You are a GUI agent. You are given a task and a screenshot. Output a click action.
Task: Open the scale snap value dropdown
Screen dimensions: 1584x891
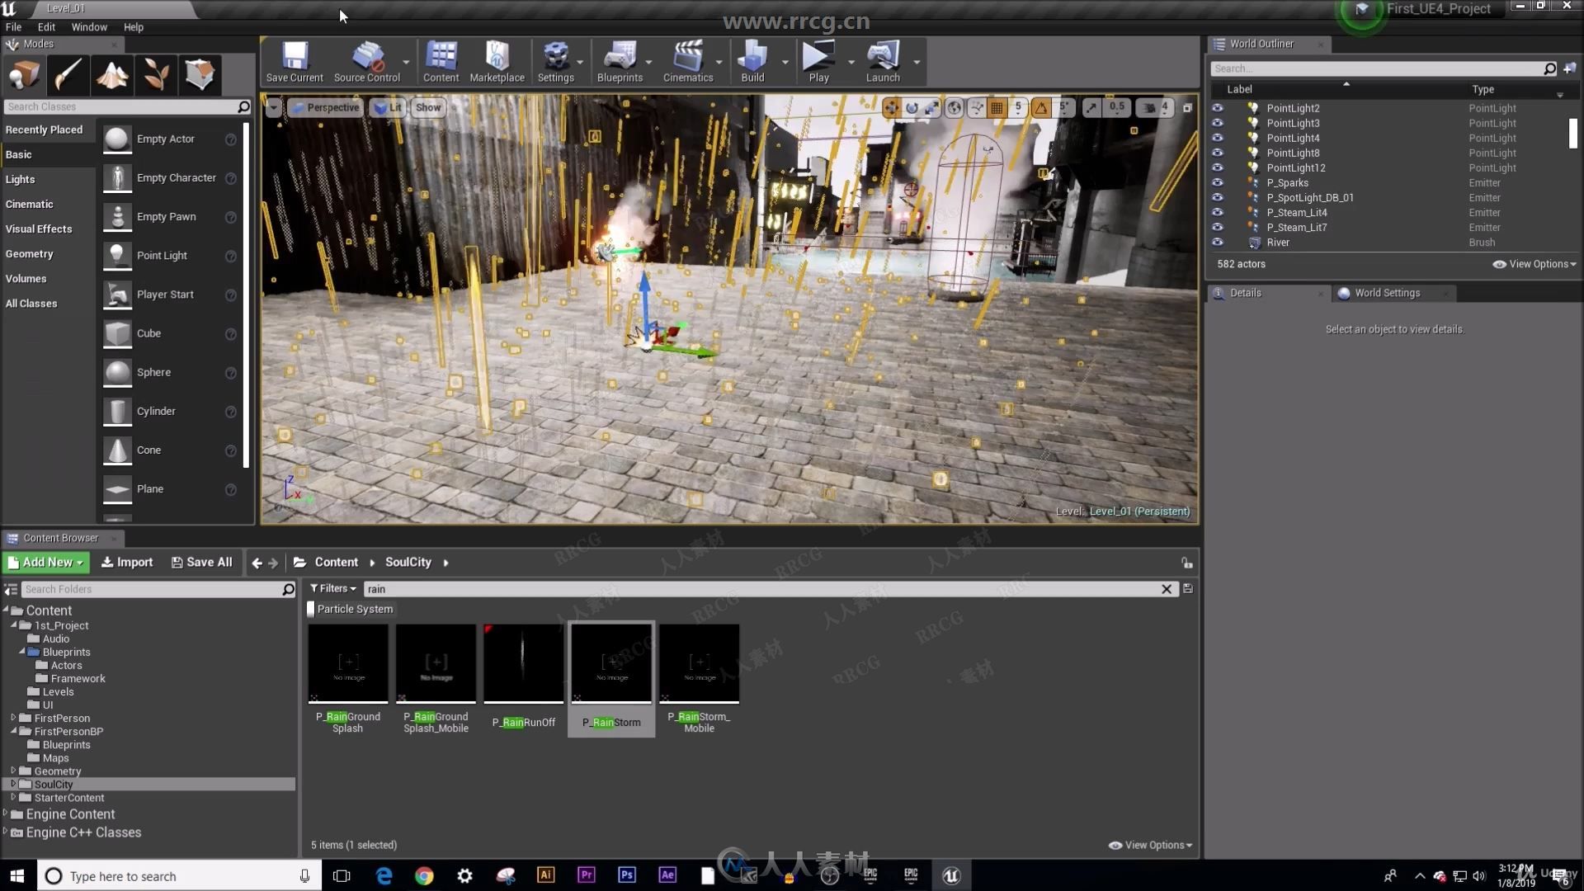click(x=1116, y=108)
